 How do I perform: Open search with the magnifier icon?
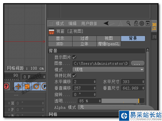tap(128, 23)
